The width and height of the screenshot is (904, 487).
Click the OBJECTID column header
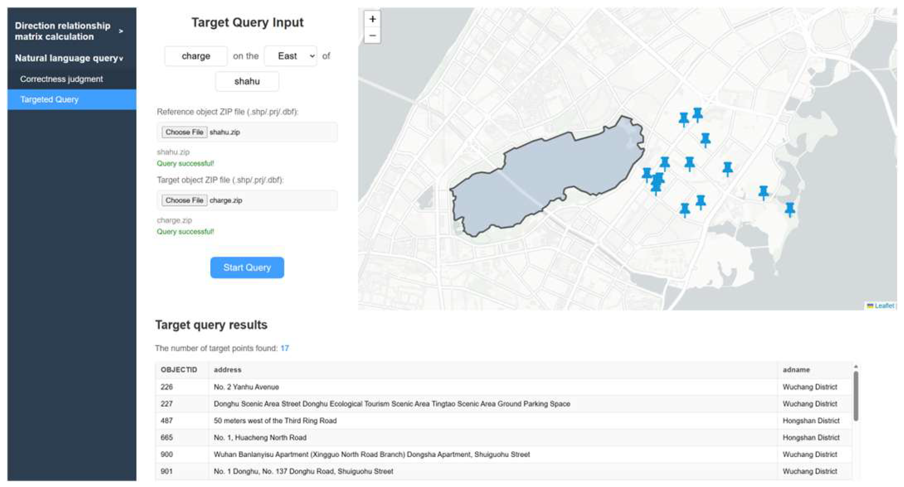179,370
